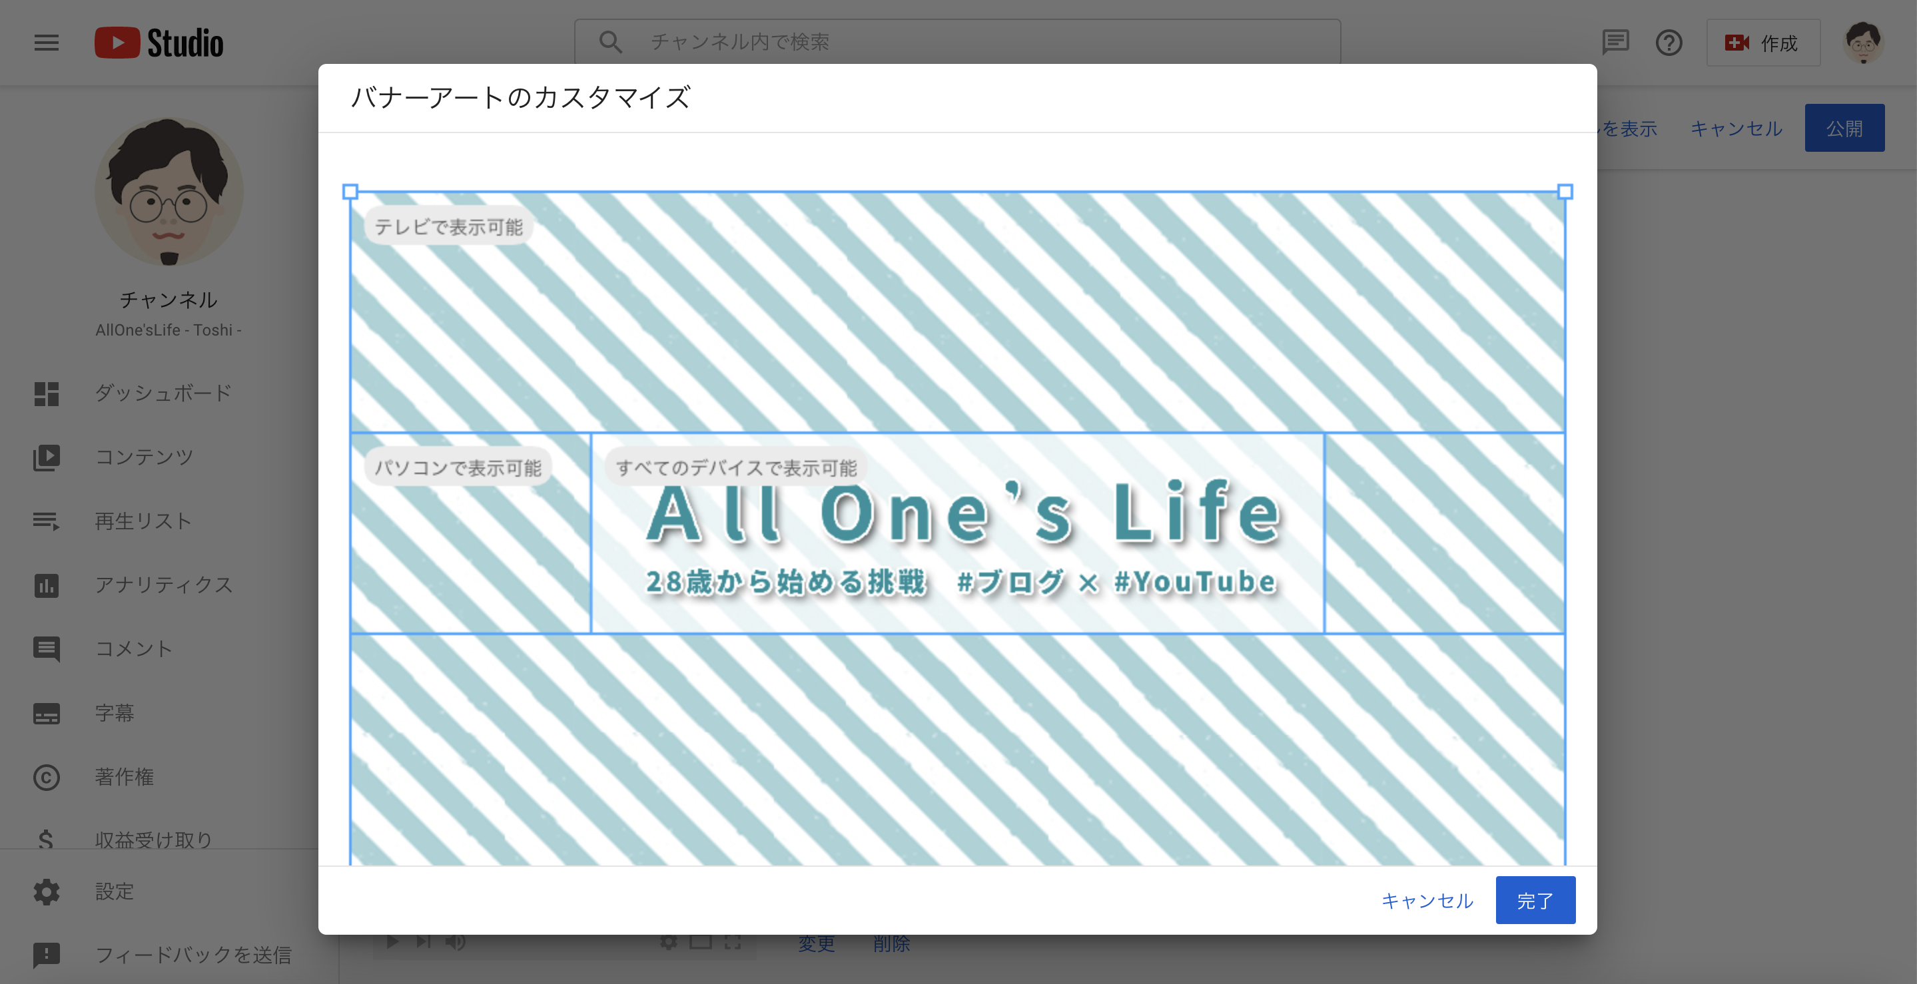Play the banner preview video
The image size is (1917, 984).
pos(392,942)
